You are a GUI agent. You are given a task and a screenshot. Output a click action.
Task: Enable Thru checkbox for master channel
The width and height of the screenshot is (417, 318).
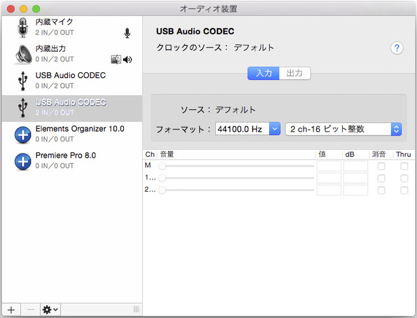point(404,166)
